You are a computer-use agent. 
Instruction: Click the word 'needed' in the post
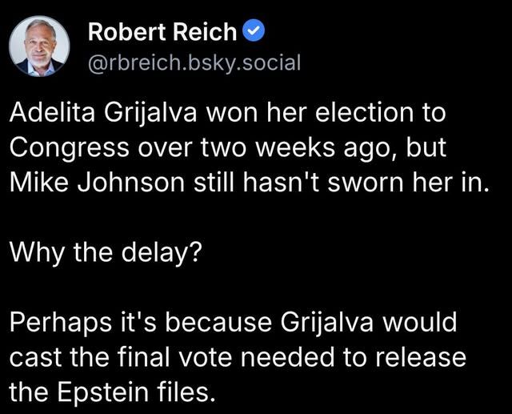288,357
